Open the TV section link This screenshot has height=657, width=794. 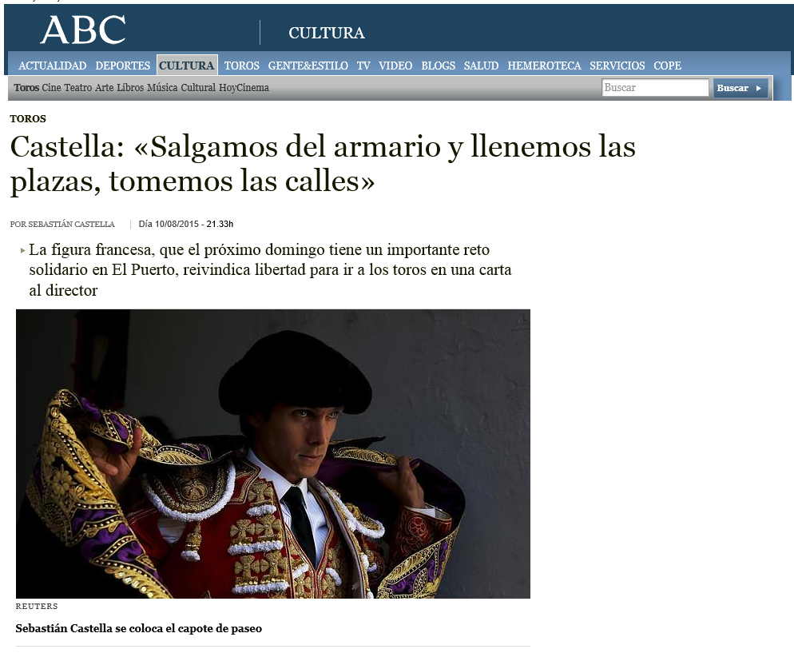point(363,66)
